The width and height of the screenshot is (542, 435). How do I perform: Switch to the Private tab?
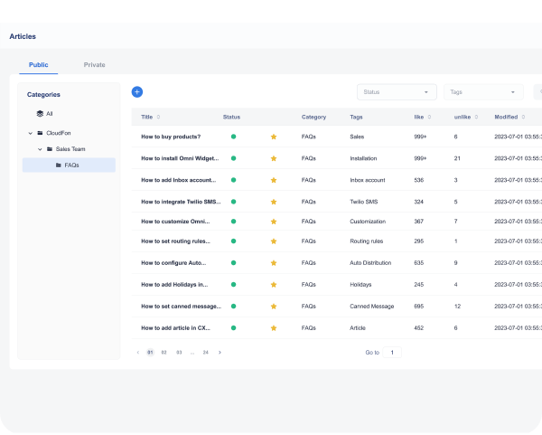pos(94,65)
